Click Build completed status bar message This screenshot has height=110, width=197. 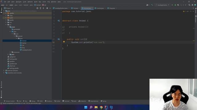(22, 103)
